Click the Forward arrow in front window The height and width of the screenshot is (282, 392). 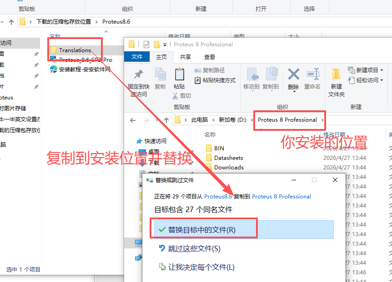(x=146, y=120)
